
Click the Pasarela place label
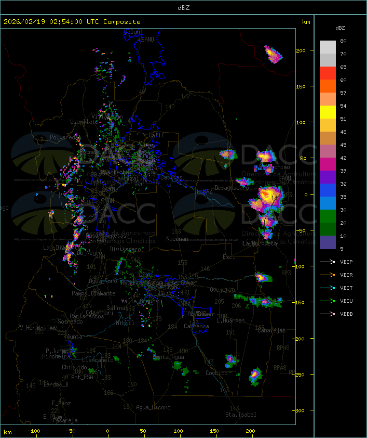65,420
